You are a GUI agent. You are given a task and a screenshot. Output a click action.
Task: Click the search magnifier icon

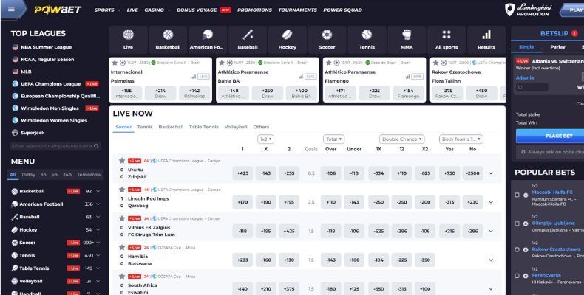pos(96,146)
